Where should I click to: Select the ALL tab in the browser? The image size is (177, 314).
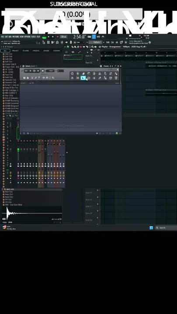(5, 51)
